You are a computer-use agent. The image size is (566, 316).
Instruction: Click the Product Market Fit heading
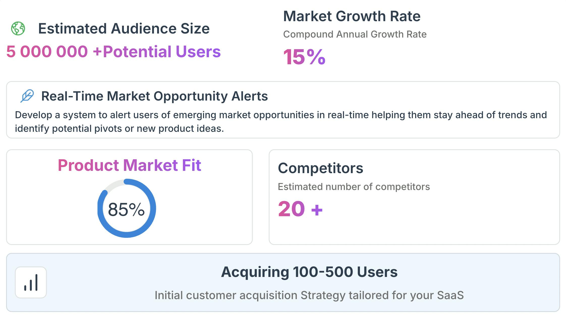point(129,165)
